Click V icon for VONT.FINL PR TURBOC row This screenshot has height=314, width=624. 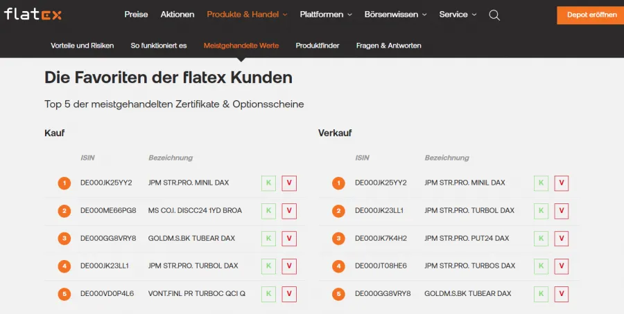tap(289, 294)
